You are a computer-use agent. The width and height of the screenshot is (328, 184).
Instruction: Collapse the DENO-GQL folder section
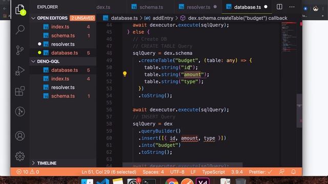click(33, 61)
